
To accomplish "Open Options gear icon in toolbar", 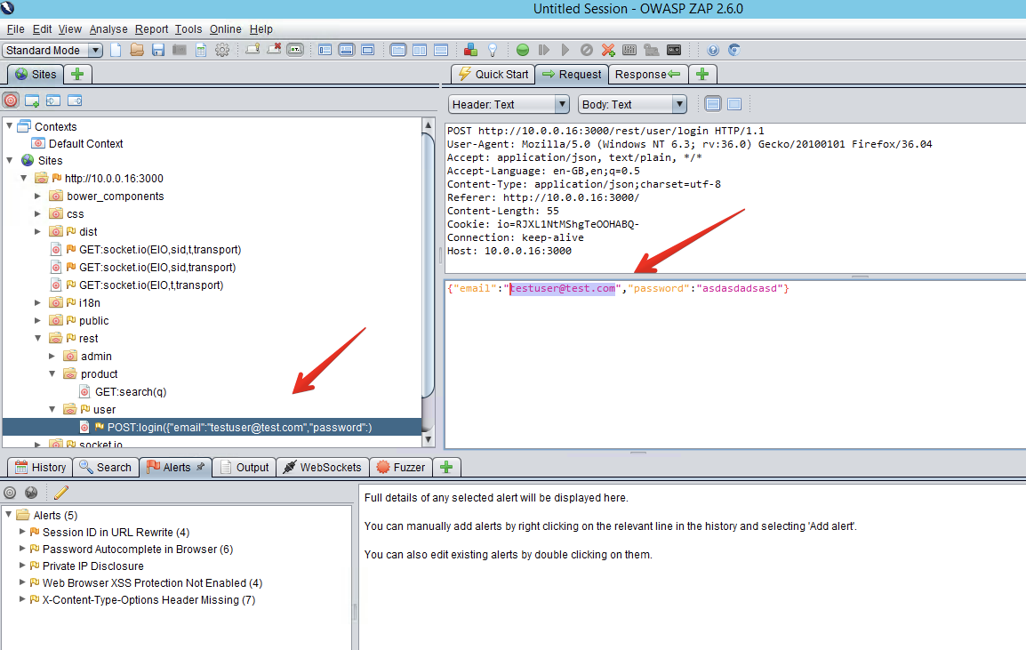I will pos(222,50).
